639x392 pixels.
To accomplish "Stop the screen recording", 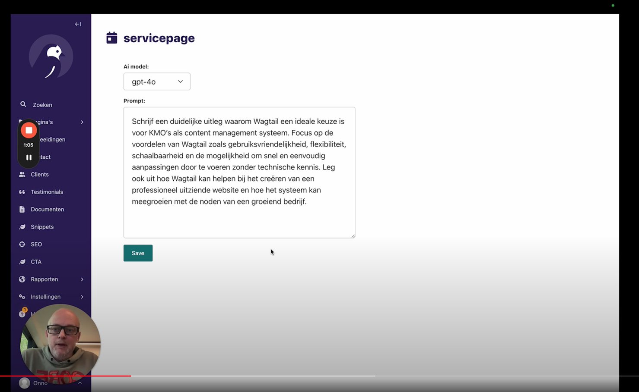I will 29,130.
